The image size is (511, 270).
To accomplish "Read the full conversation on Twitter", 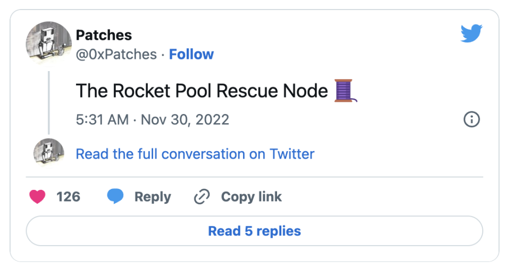I will point(195,154).
